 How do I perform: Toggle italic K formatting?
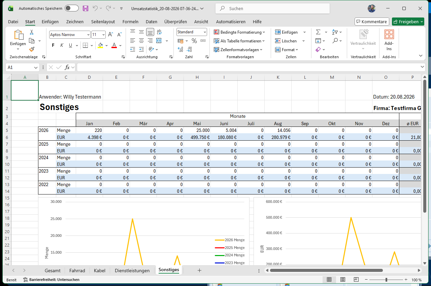pos(62,45)
